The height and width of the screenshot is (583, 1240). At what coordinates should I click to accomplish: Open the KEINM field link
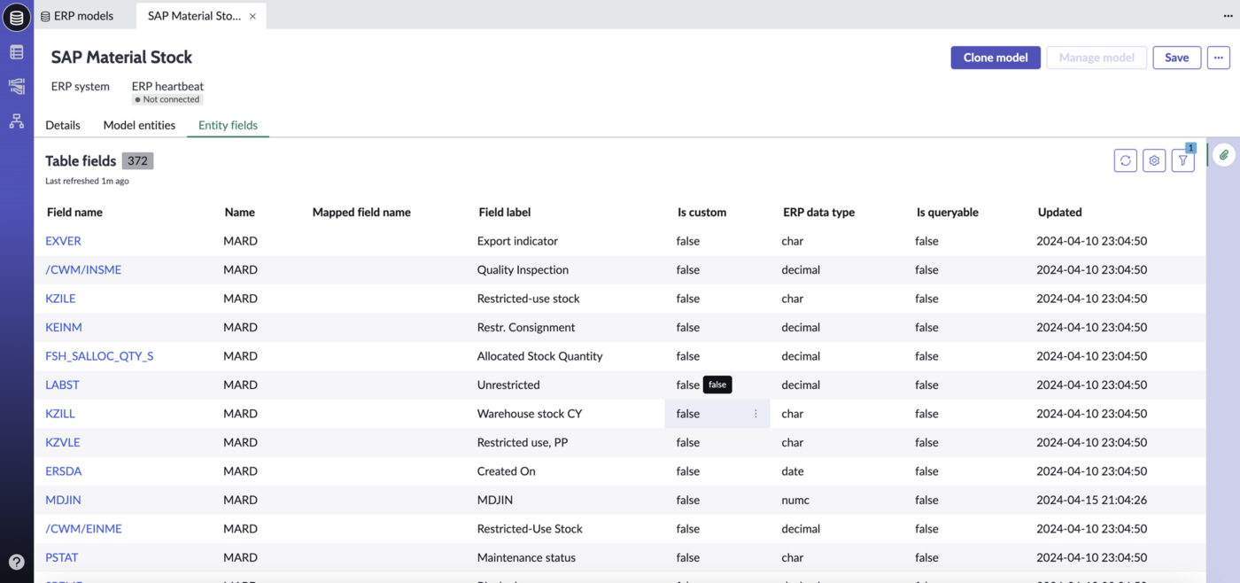[x=64, y=327]
